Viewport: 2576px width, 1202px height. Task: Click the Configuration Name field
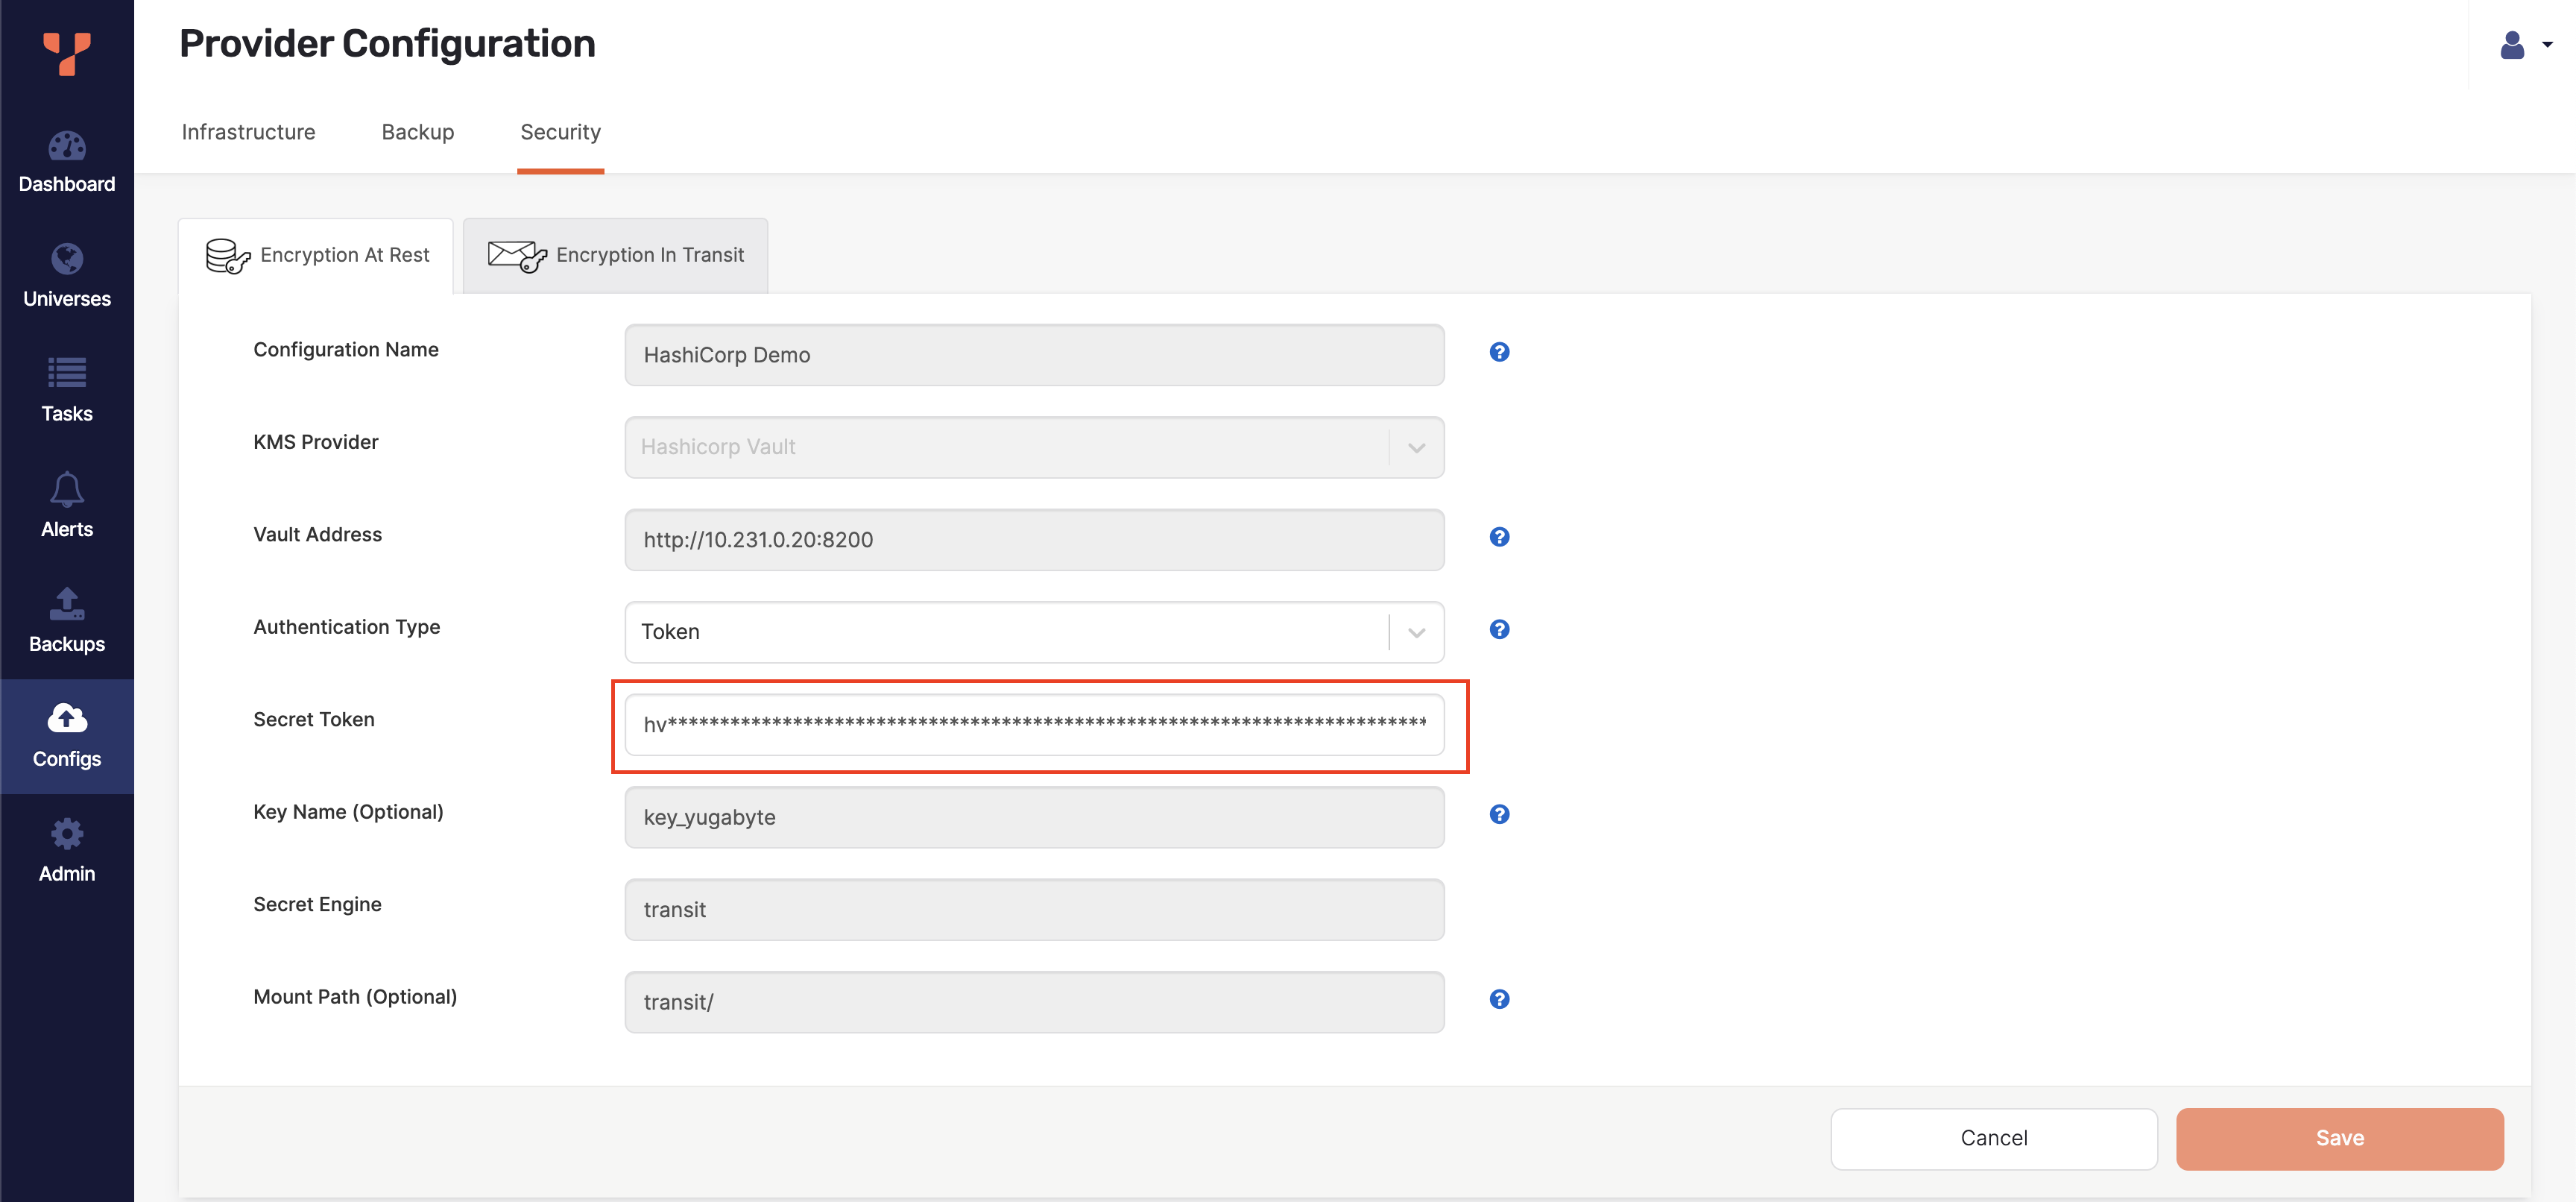click(1034, 355)
